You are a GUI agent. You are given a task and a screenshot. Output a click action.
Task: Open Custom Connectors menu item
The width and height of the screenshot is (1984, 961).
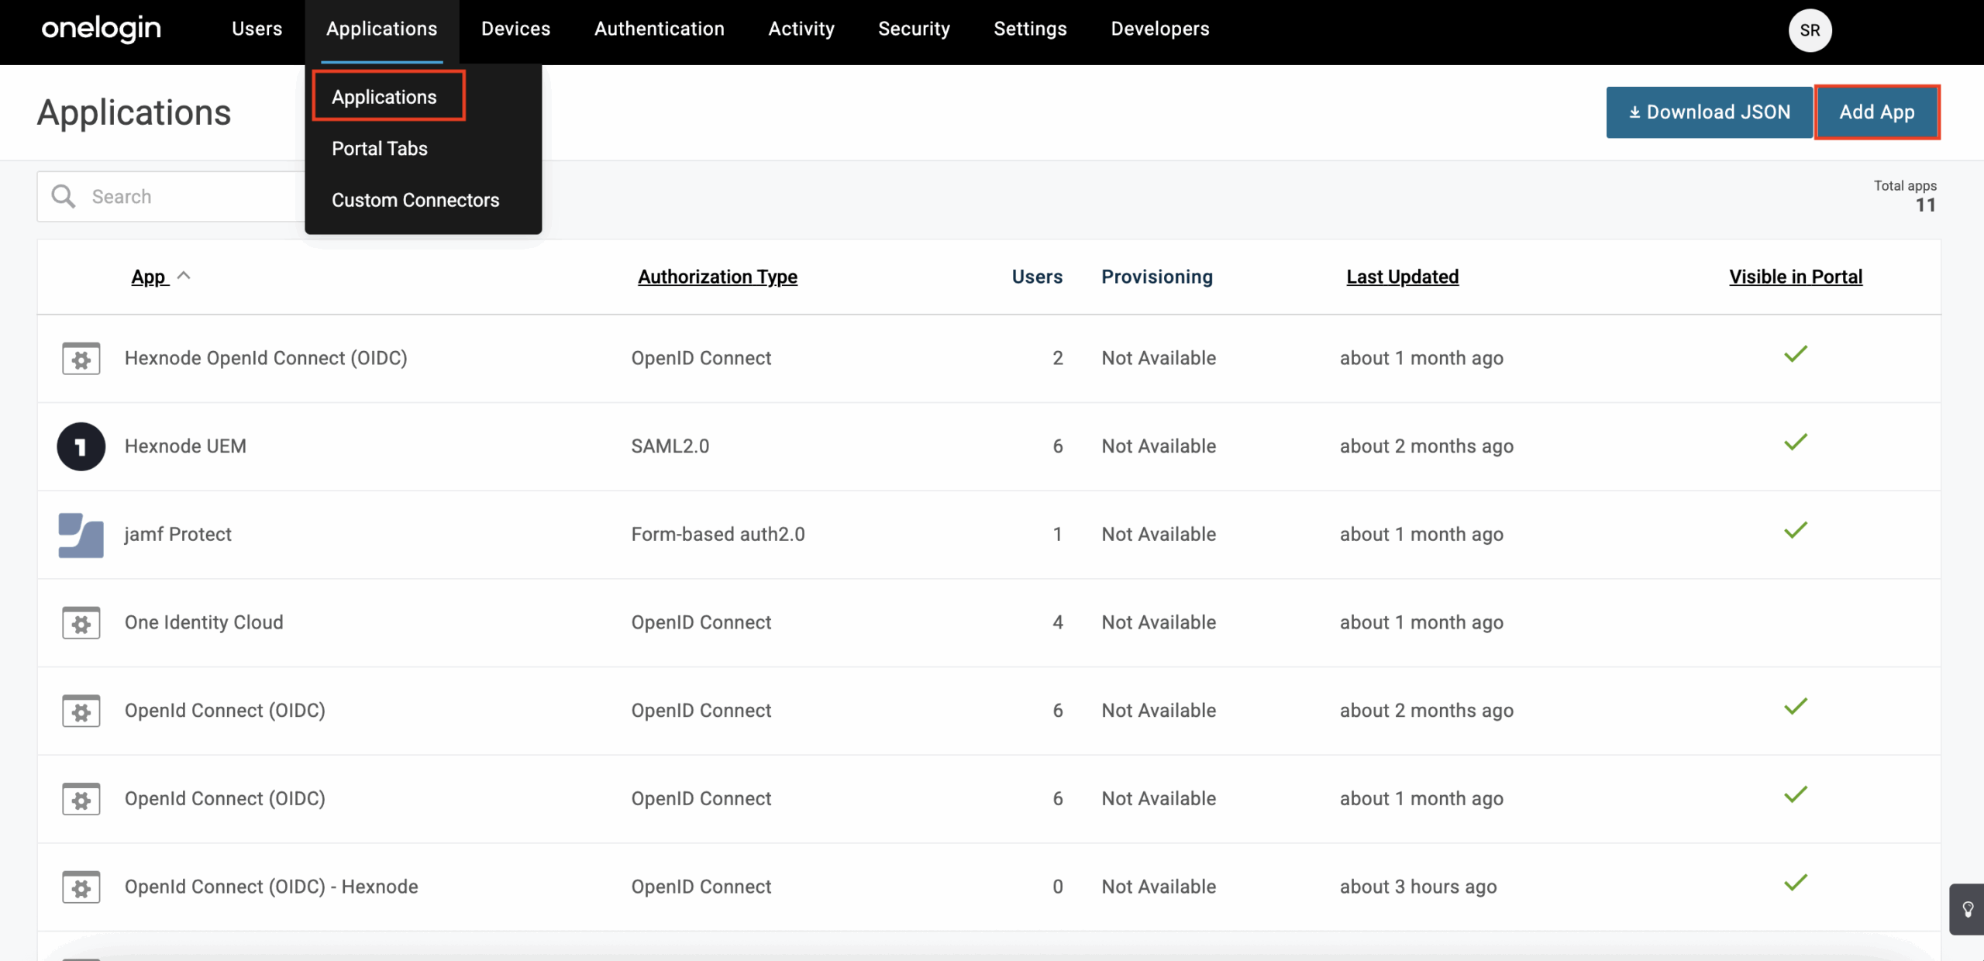tap(415, 200)
